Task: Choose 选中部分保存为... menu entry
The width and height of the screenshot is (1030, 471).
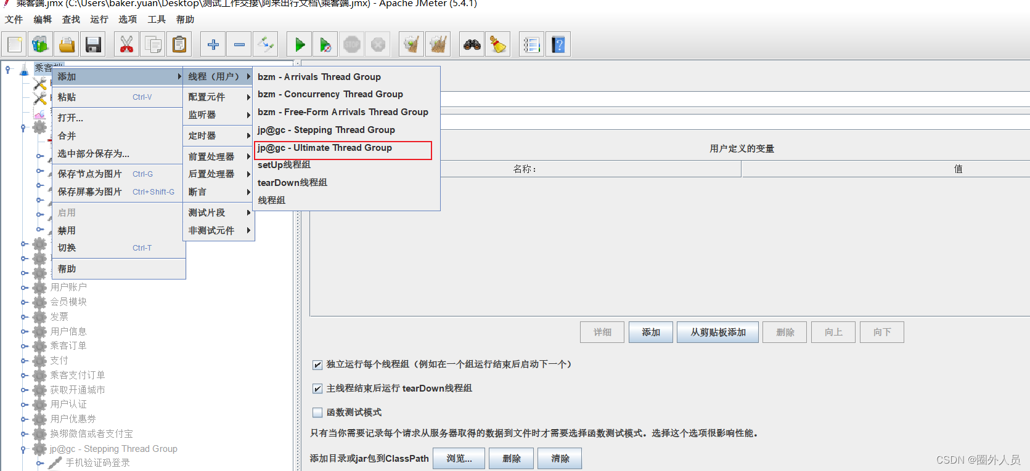Action: 118,154
